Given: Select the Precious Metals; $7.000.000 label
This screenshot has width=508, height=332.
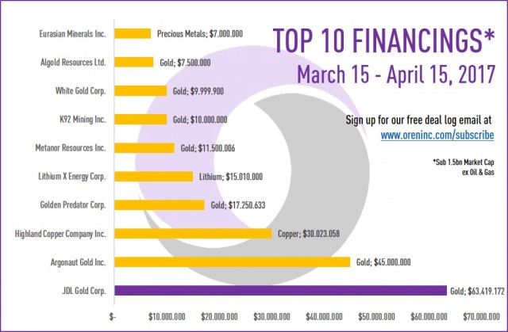Looking at the screenshot, I should (x=200, y=34).
